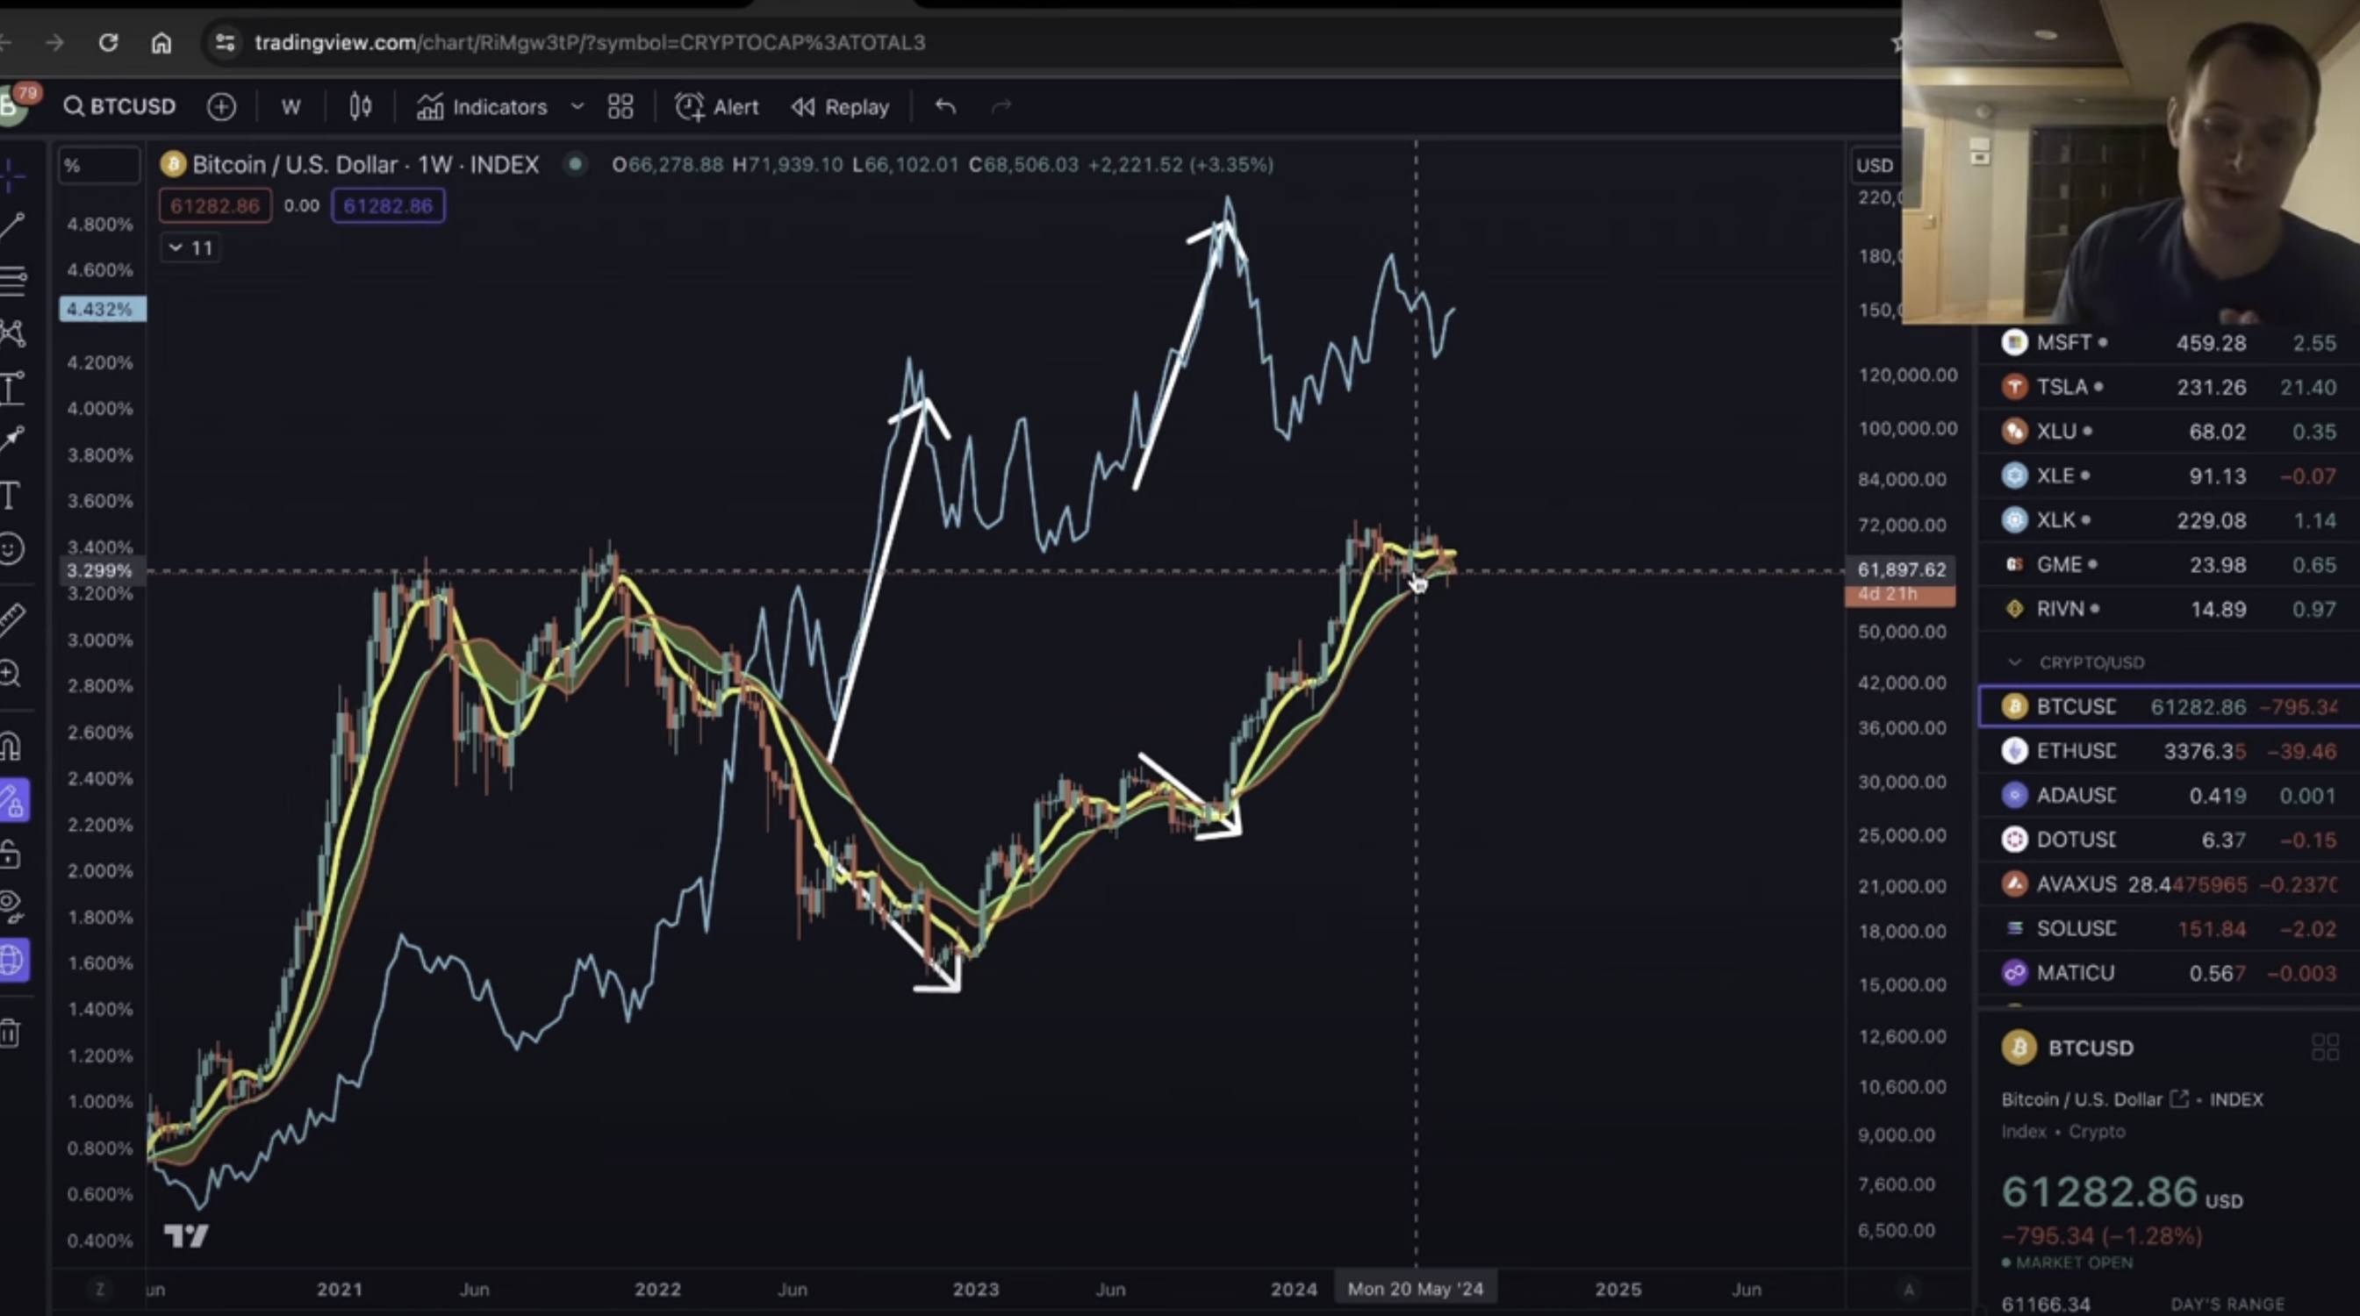Select the Fibonacci / horizontal lines tool
Image resolution: width=2360 pixels, height=1316 pixels.
tap(13, 279)
